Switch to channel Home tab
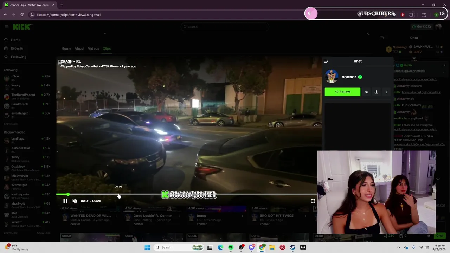 point(66,48)
